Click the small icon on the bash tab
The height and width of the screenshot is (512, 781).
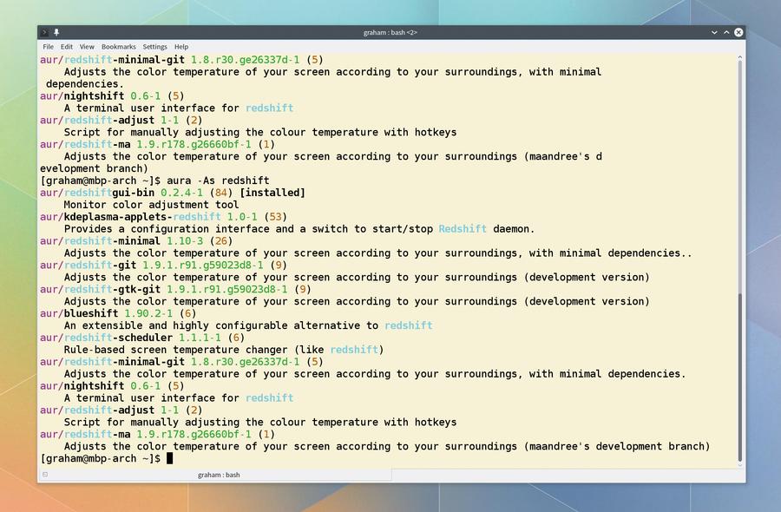pyautogui.click(x=45, y=475)
